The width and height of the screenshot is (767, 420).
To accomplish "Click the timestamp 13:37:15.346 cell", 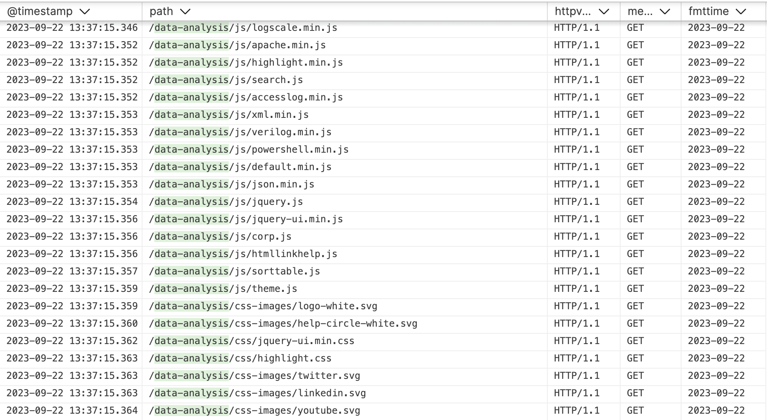I will (x=72, y=28).
